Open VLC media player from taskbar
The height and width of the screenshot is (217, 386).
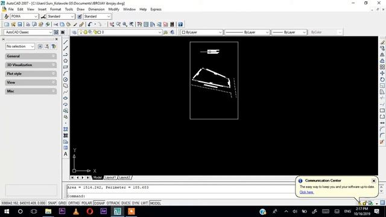point(76,212)
